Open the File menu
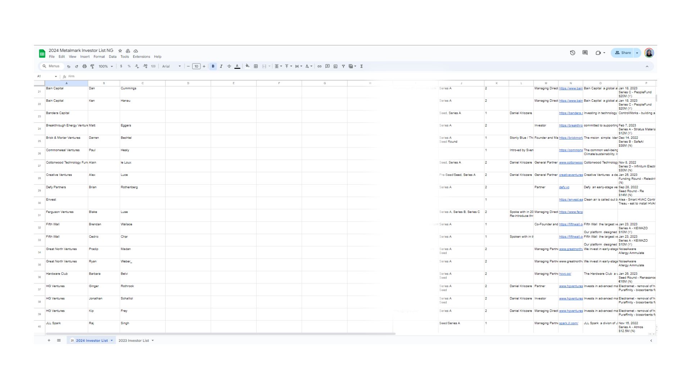The width and height of the screenshot is (691, 389). point(52,57)
